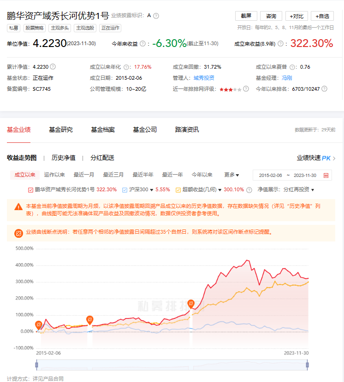Click first breakpoint marker at chart start
Screen dimensions: 344x382
point(39,325)
